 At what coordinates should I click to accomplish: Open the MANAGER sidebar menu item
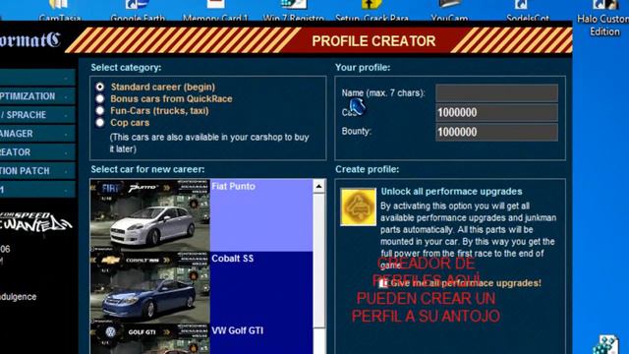(x=37, y=134)
